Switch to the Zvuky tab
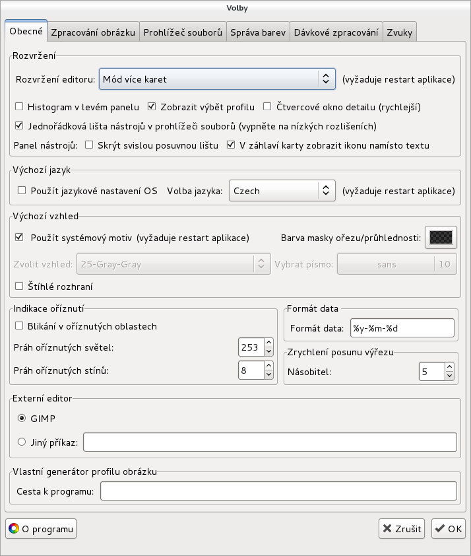Image resolution: width=471 pixels, height=556 pixels. (x=400, y=32)
